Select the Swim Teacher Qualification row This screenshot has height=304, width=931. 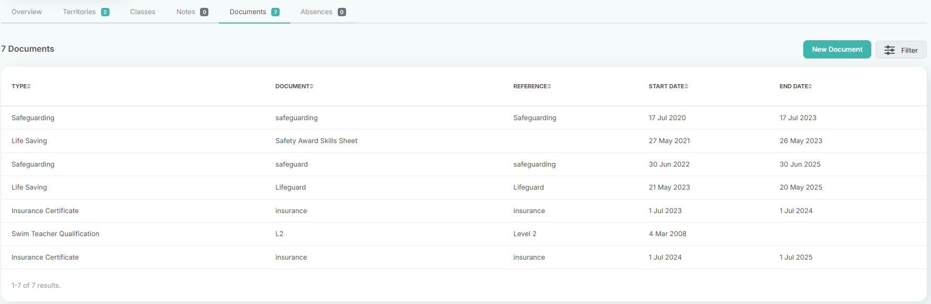(x=463, y=234)
